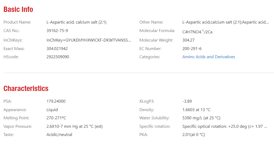
Task: Click the Molecular Weight value 304.27
Action: tap(188, 40)
